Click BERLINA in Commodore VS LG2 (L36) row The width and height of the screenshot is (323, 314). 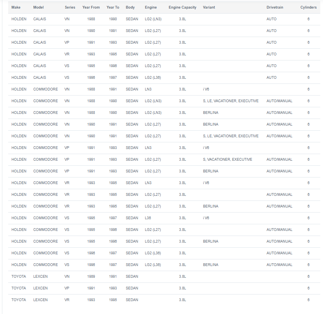click(211, 265)
